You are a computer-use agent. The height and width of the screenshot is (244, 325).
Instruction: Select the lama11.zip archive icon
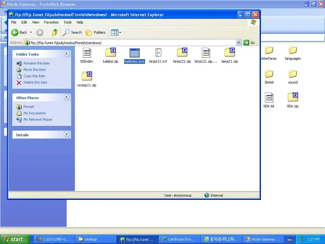click(x=230, y=52)
